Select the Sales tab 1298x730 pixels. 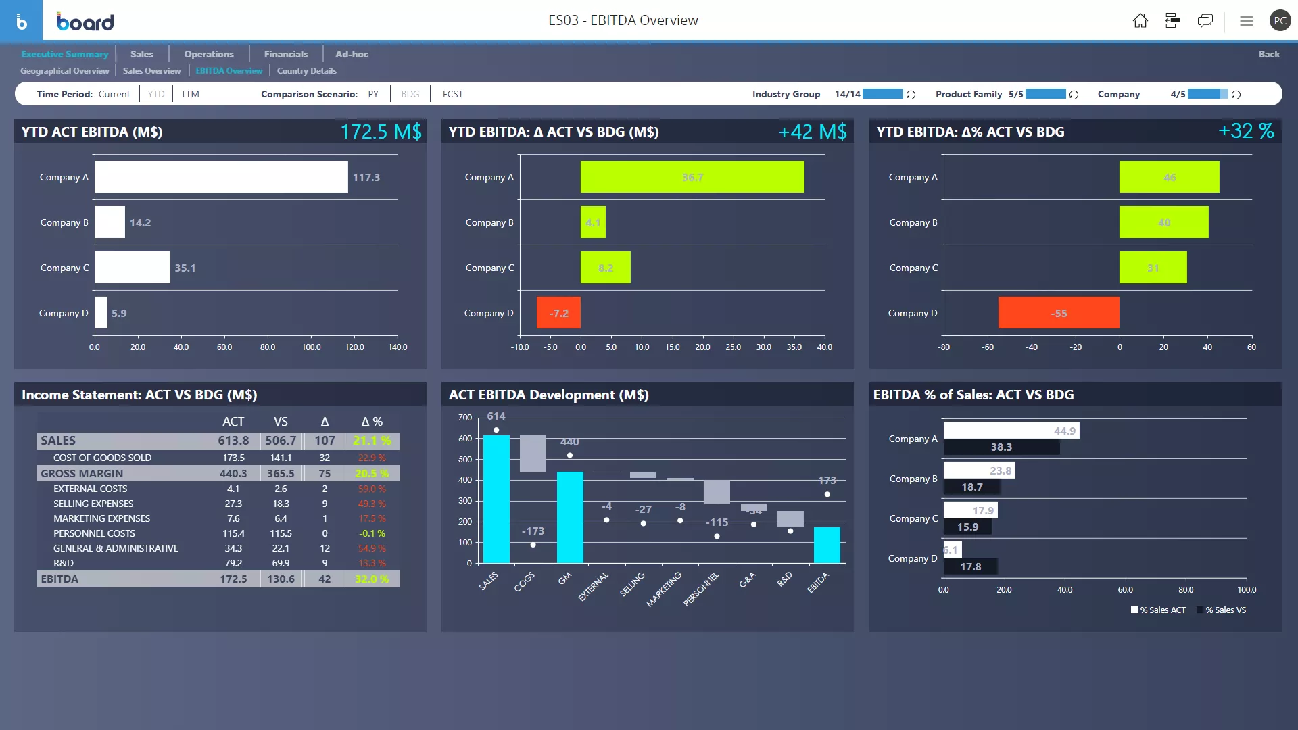(x=142, y=53)
